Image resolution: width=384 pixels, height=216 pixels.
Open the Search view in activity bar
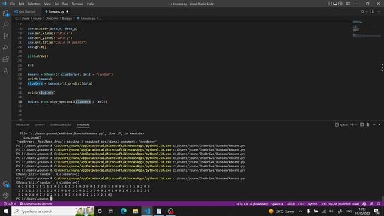pos(5,24)
